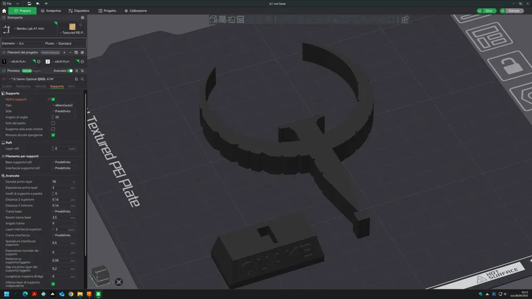This screenshot has height=299, width=532.
Task: Open File Explorer from taskbar
Action: (x=80, y=294)
